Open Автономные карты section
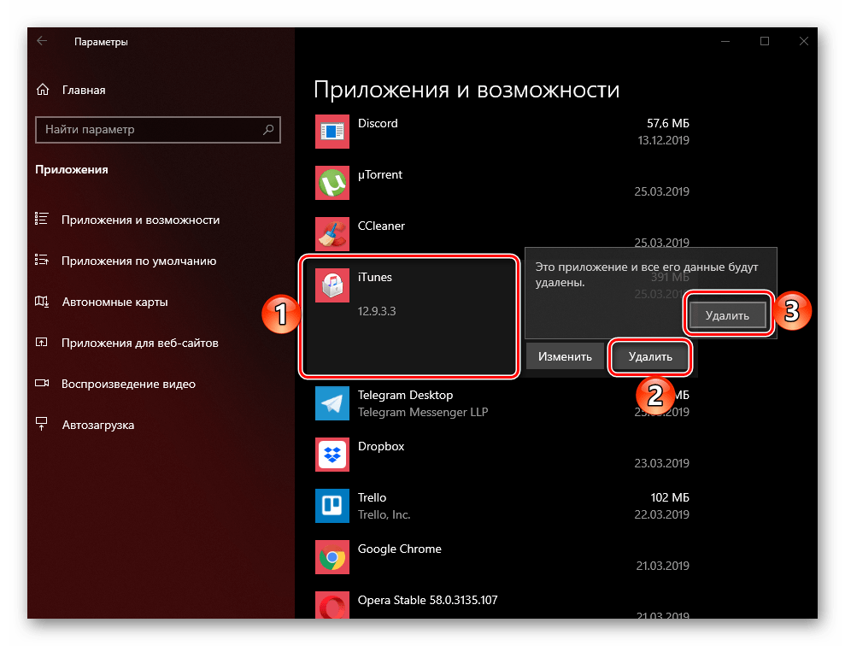This screenshot has width=845, height=646. point(114,302)
